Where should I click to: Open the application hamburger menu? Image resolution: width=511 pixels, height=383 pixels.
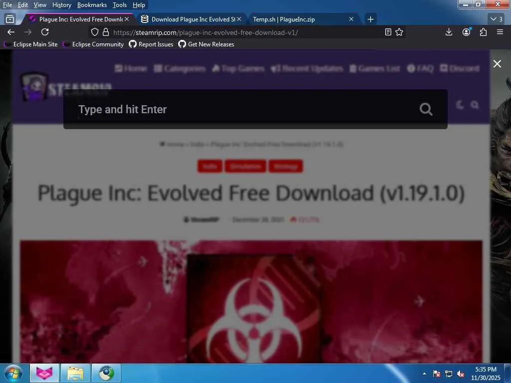(500, 32)
